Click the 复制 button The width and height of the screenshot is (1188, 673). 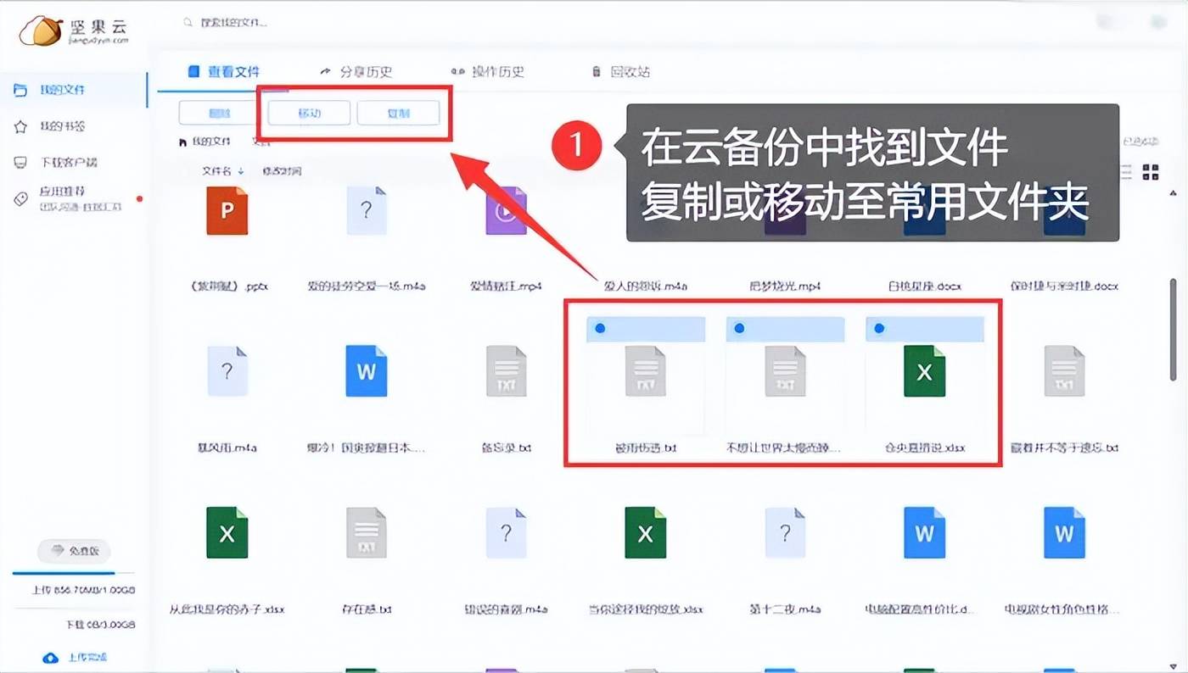398,113
